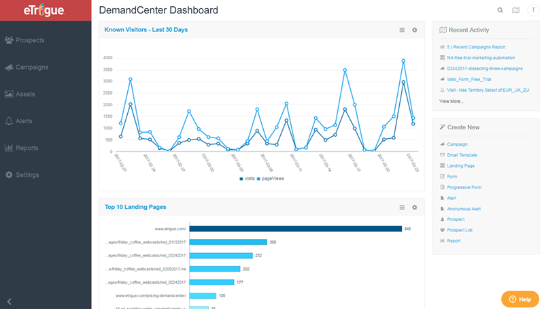Click the Settings gear icon in sidebar

click(9, 175)
